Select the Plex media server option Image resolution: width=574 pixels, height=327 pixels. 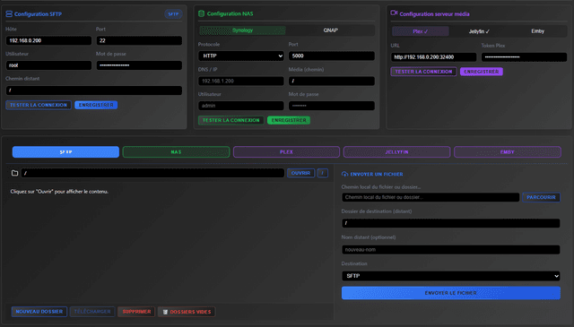click(421, 31)
